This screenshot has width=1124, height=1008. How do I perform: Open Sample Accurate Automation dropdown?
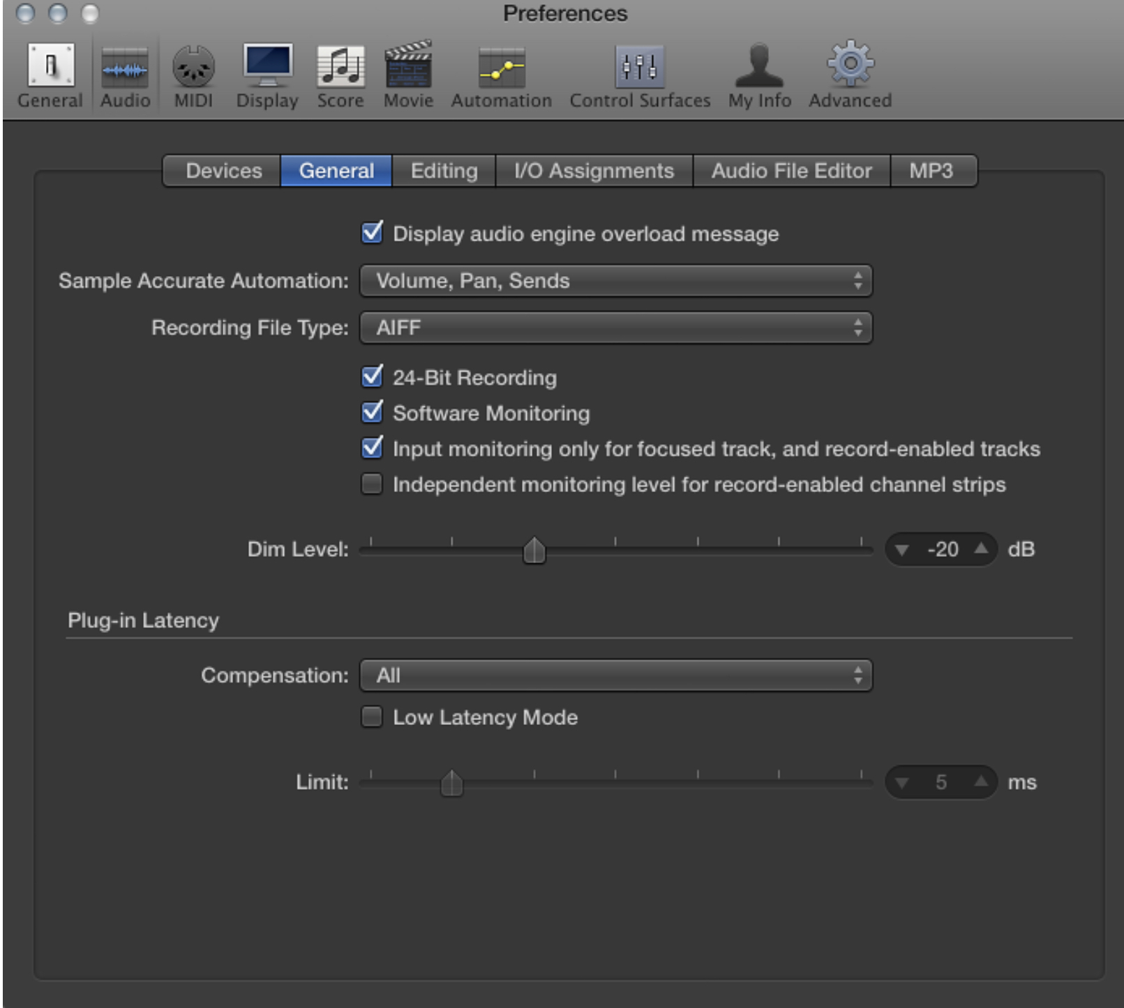pos(615,281)
